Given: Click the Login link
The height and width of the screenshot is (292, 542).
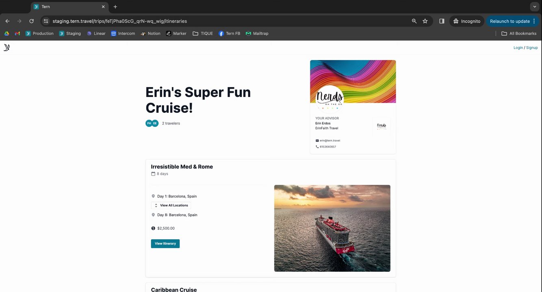Looking at the screenshot, I should pos(518,48).
